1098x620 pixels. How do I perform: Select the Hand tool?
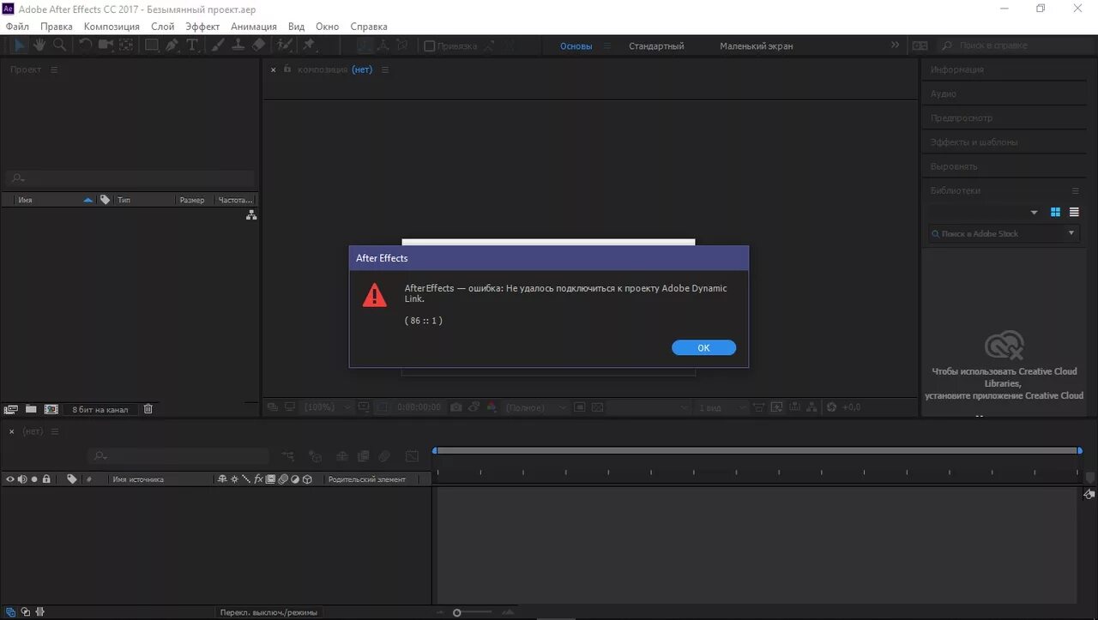pyautogui.click(x=39, y=45)
